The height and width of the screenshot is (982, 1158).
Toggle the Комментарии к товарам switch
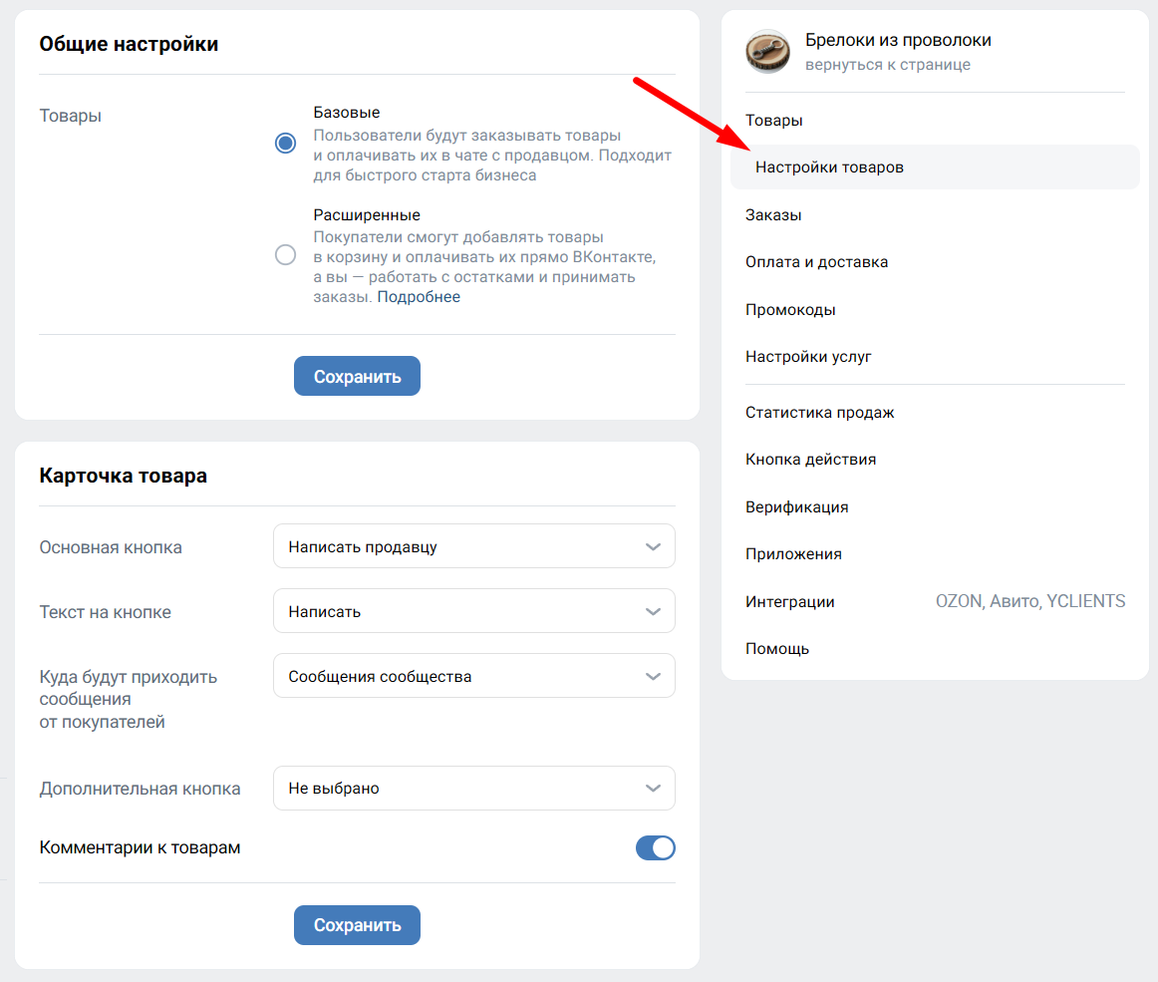[655, 848]
